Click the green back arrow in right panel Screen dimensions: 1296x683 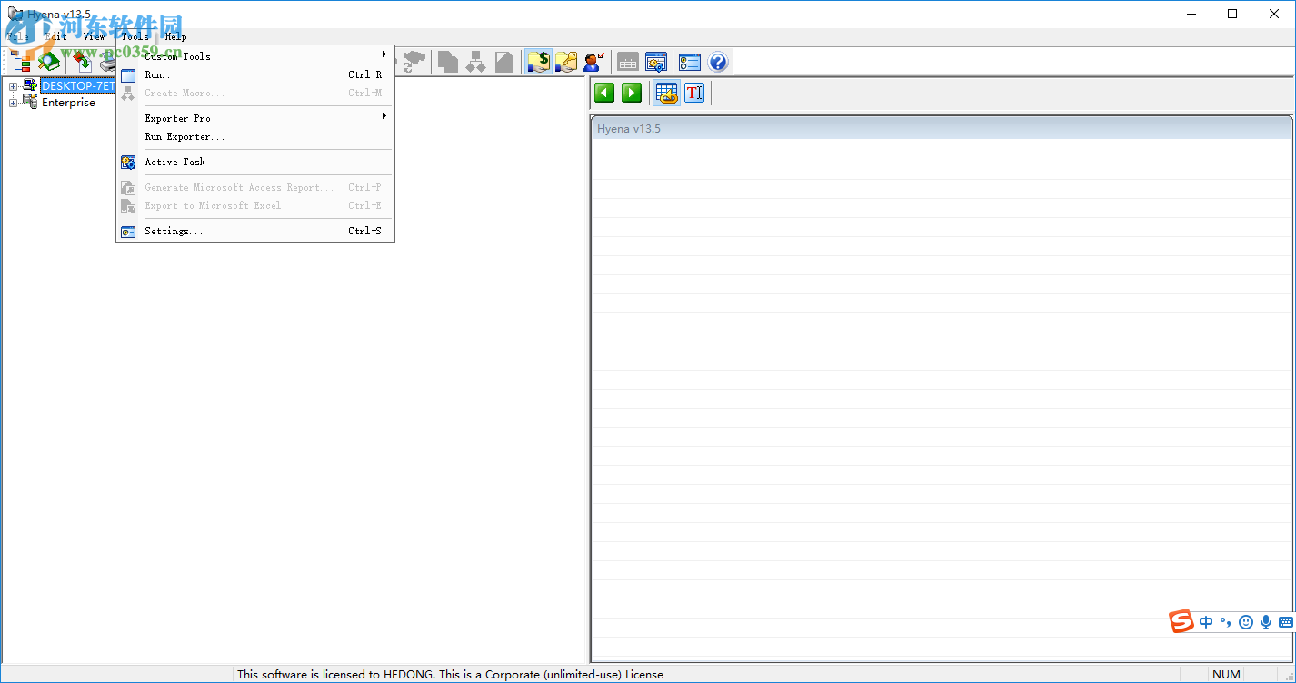click(x=603, y=92)
